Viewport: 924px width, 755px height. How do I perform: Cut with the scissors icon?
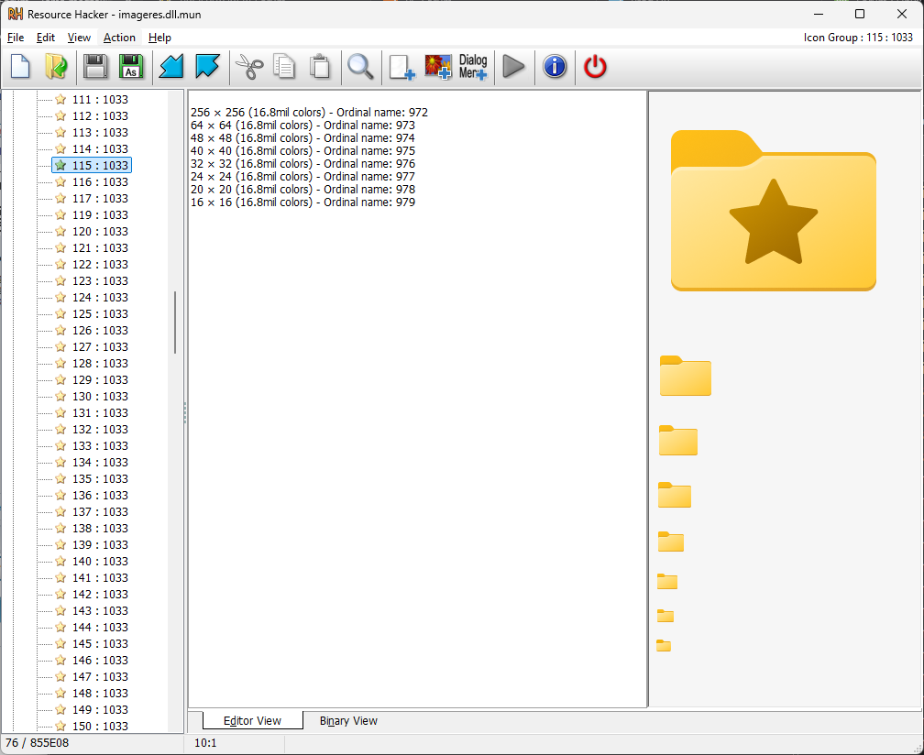pyautogui.click(x=249, y=67)
